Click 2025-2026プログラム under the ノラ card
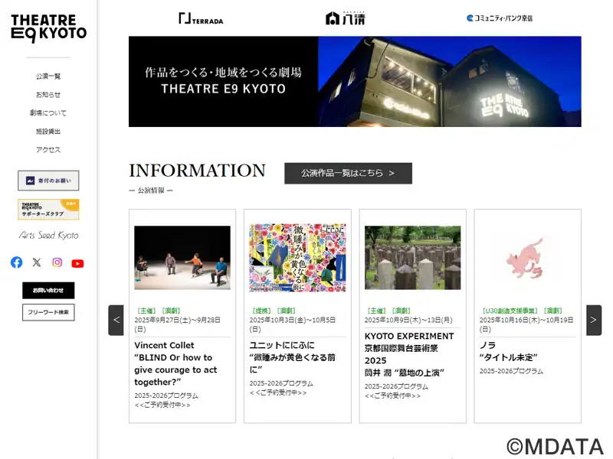613x459 pixels. click(511, 371)
